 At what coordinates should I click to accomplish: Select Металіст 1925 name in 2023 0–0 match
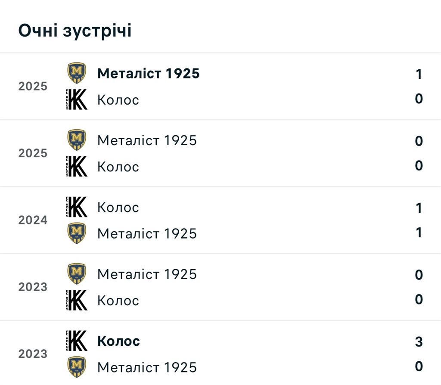coord(147,274)
